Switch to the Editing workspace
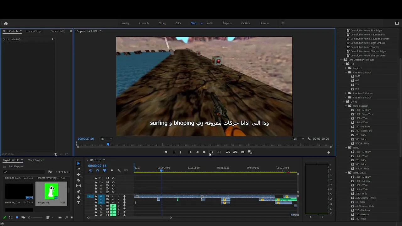 (162, 23)
